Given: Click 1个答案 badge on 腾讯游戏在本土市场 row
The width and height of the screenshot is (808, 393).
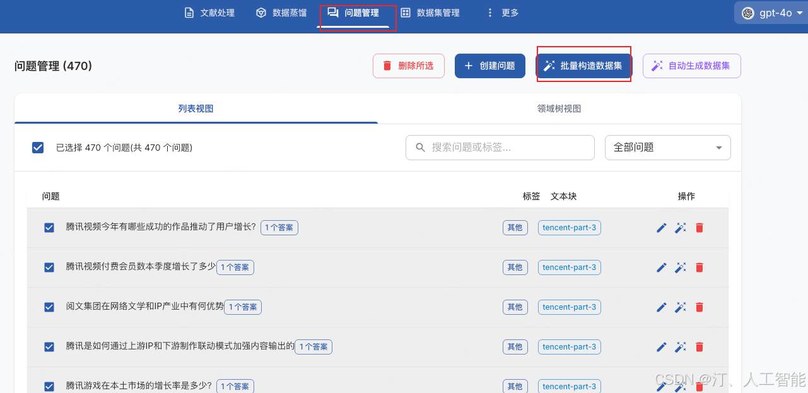Looking at the screenshot, I should (235, 386).
